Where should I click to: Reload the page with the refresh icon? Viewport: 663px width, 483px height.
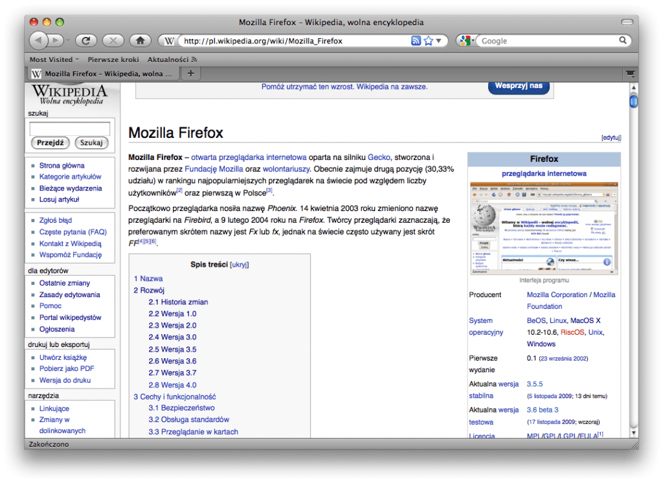pos(86,41)
